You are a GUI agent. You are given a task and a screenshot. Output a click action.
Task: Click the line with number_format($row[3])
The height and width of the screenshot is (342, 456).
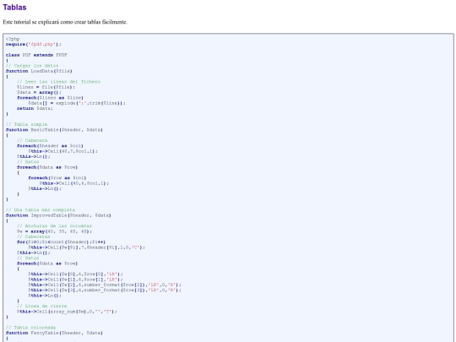click(105, 290)
